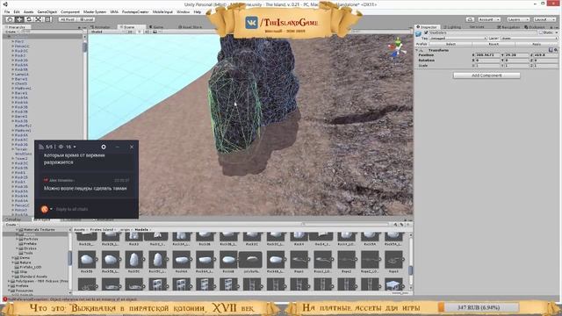Select the Scale tool in Unity toolbar

pos(39,19)
